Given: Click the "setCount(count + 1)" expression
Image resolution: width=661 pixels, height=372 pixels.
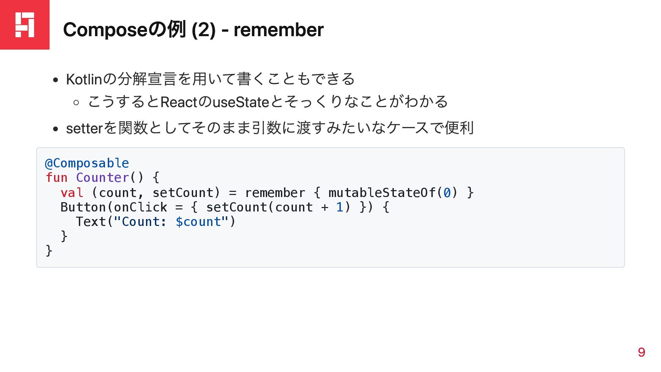Looking at the screenshot, I should (278, 207).
